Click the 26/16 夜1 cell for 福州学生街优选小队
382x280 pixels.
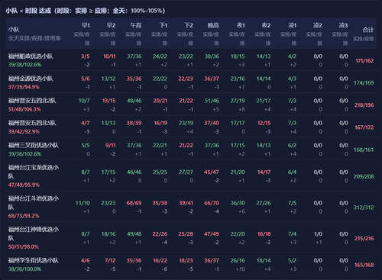pyautogui.click(x=238, y=261)
